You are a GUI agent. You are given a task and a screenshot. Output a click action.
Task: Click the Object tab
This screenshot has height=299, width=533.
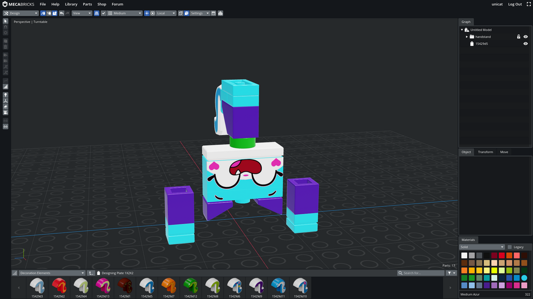coord(466,152)
